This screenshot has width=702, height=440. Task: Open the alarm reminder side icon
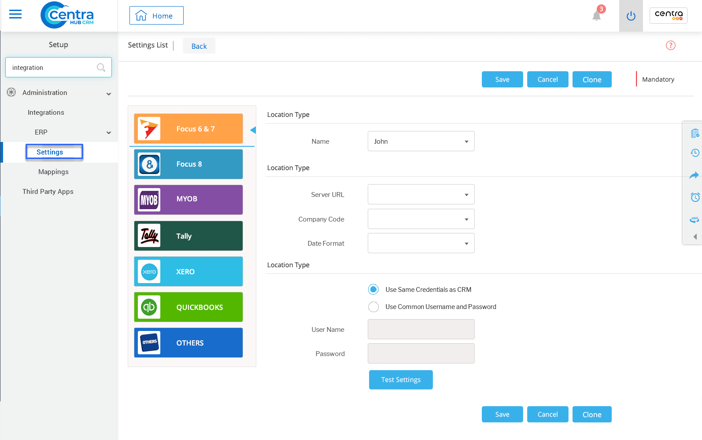coord(695,197)
